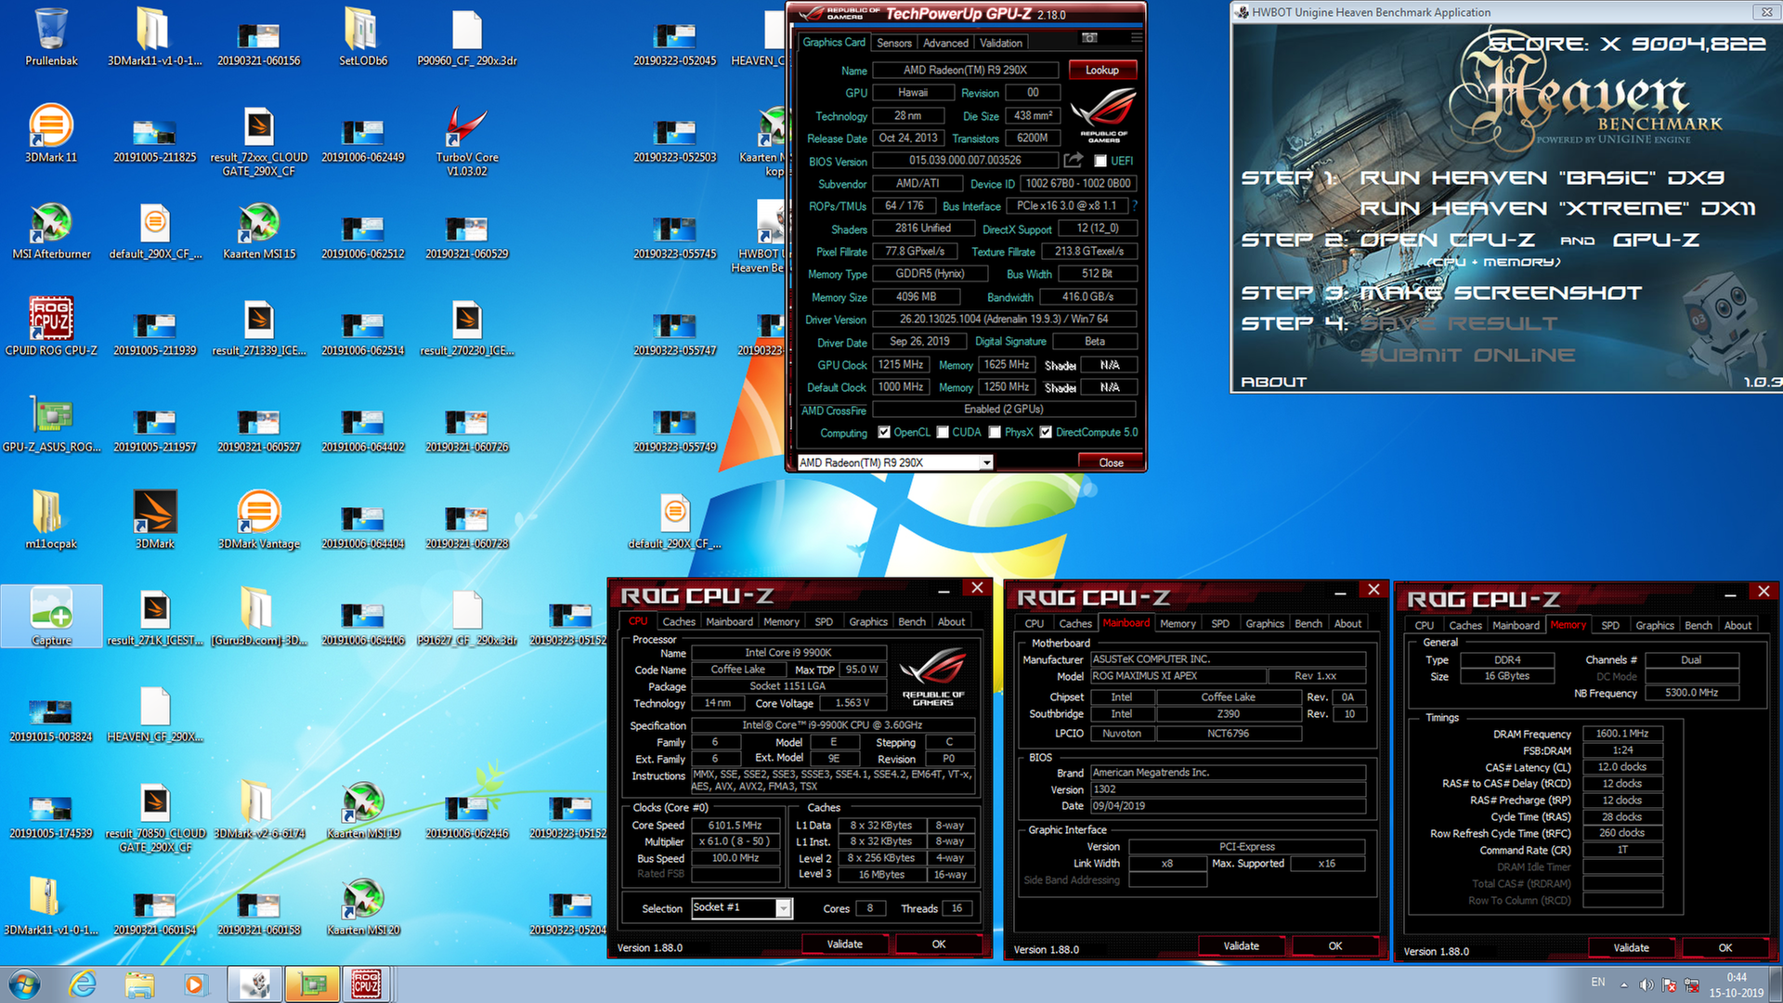Click Validate in the left CPU-Z window
The width and height of the screenshot is (1783, 1003).
click(x=845, y=944)
